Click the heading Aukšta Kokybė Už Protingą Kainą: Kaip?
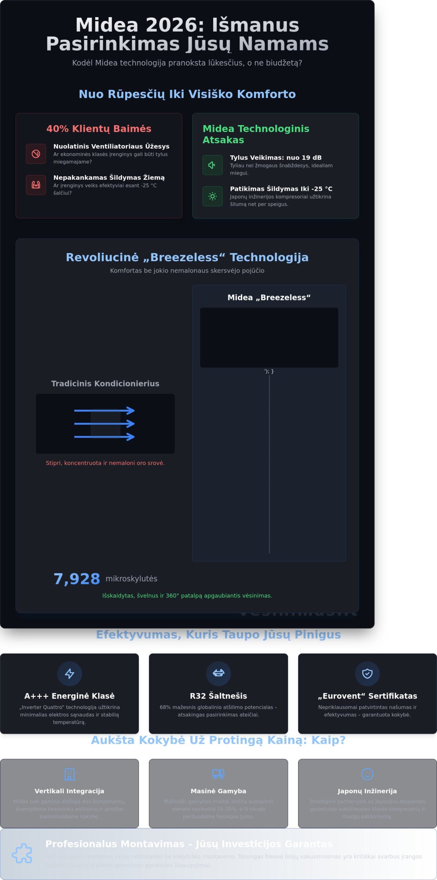Viewport: 437px width, 880px height. [218, 740]
